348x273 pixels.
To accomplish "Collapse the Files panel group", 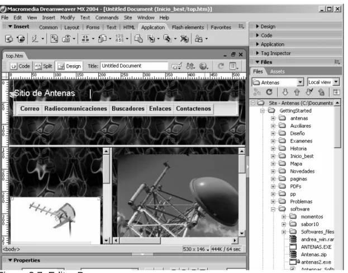I will click(258, 62).
